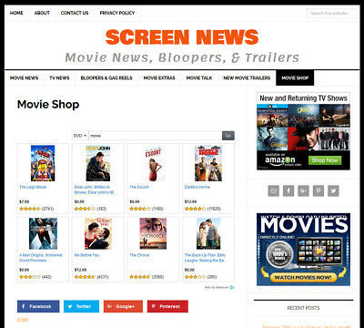Open Bloopers & Gag Reels menu
Image resolution: width=364 pixels, height=328 pixels.
click(106, 78)
